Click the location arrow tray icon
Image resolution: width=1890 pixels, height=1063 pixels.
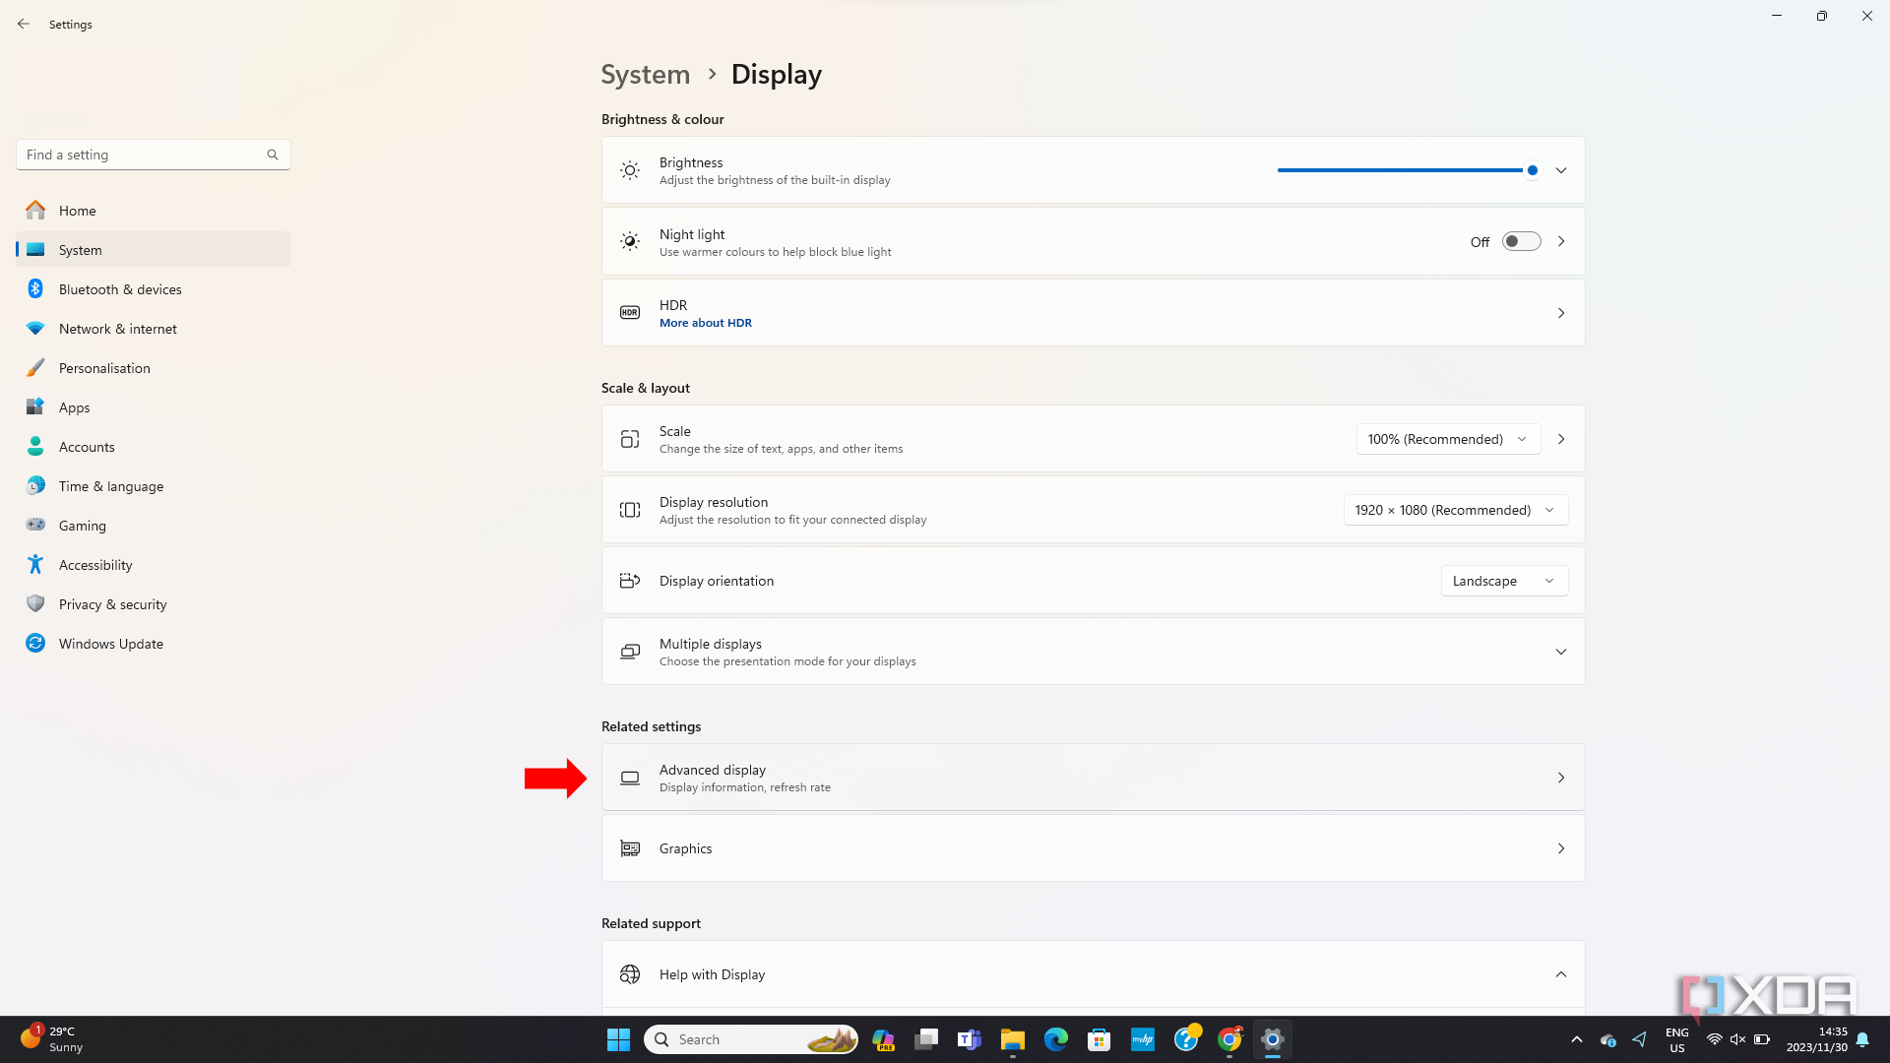point(1639,1039)
